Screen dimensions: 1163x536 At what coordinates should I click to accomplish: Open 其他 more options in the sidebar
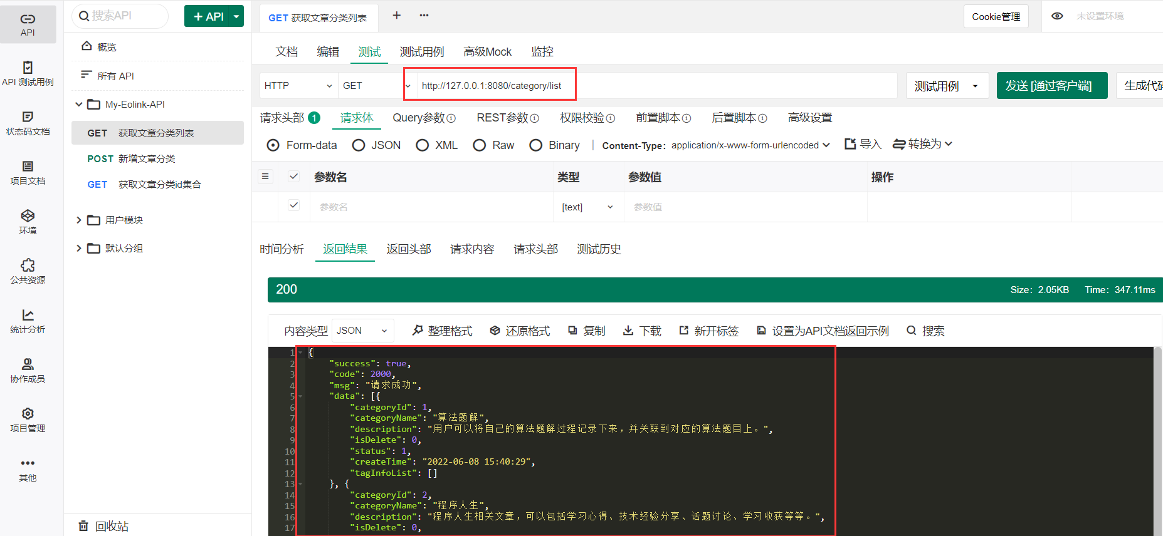28,470
